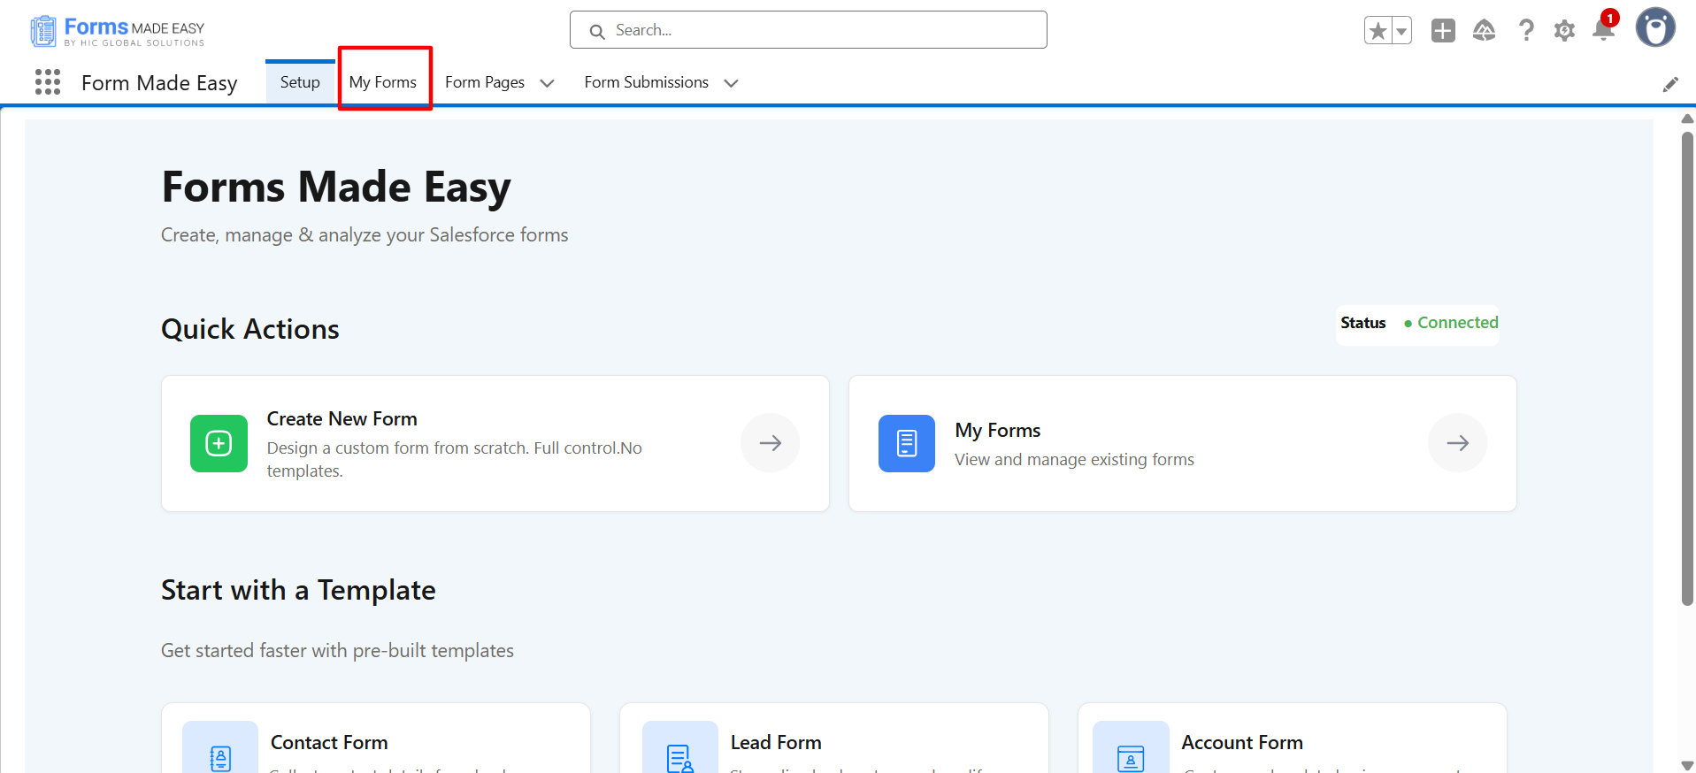Open the Form Pages tab
This screenshot has width=1696, height=773.
point(485,82)
